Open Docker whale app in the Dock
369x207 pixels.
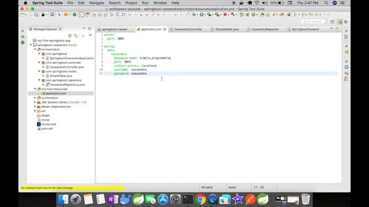[x=126, y=200]
